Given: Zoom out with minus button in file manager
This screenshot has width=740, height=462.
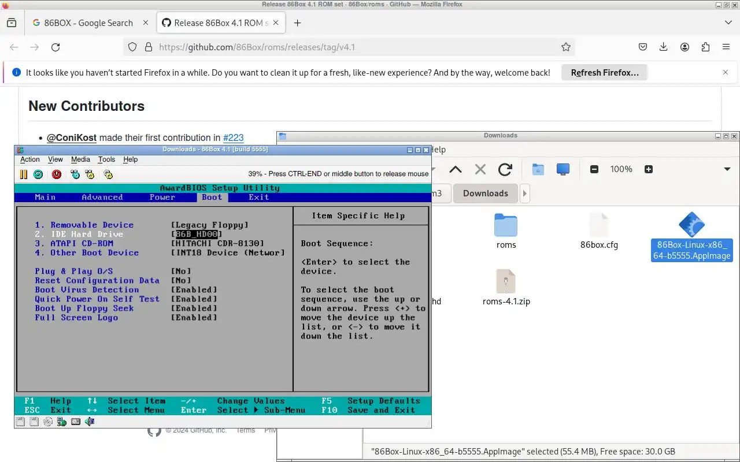Looking at the screenshot, I should tap(594, 169).
